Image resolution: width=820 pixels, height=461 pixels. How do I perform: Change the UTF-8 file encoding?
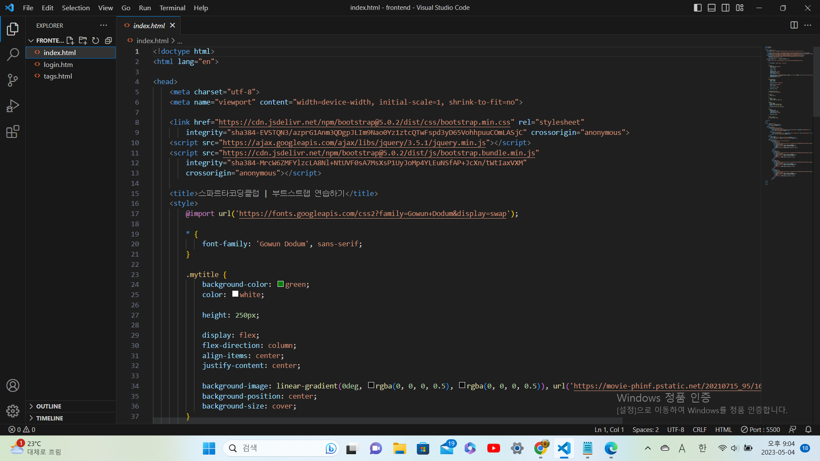(x=676, y=429)
